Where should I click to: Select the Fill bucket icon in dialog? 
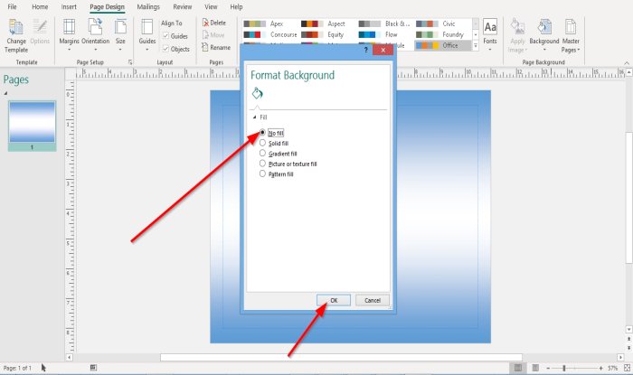pyautogui.click(x=257, y=94)
